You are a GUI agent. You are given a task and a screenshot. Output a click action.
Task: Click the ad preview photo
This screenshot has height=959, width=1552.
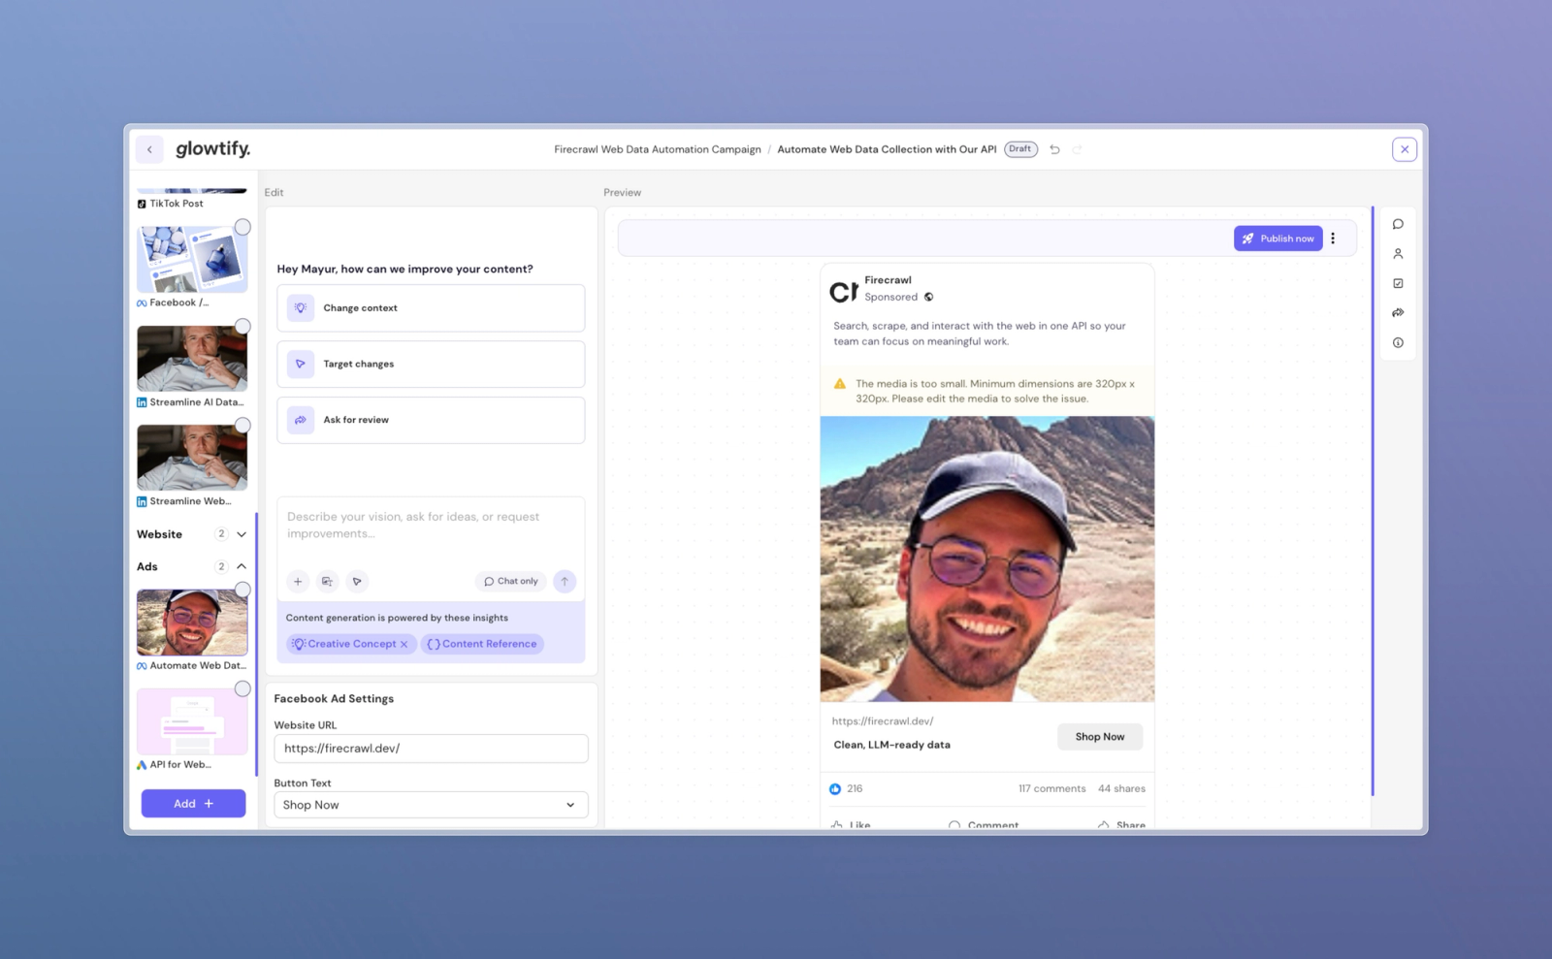click(x=987, y=559)
